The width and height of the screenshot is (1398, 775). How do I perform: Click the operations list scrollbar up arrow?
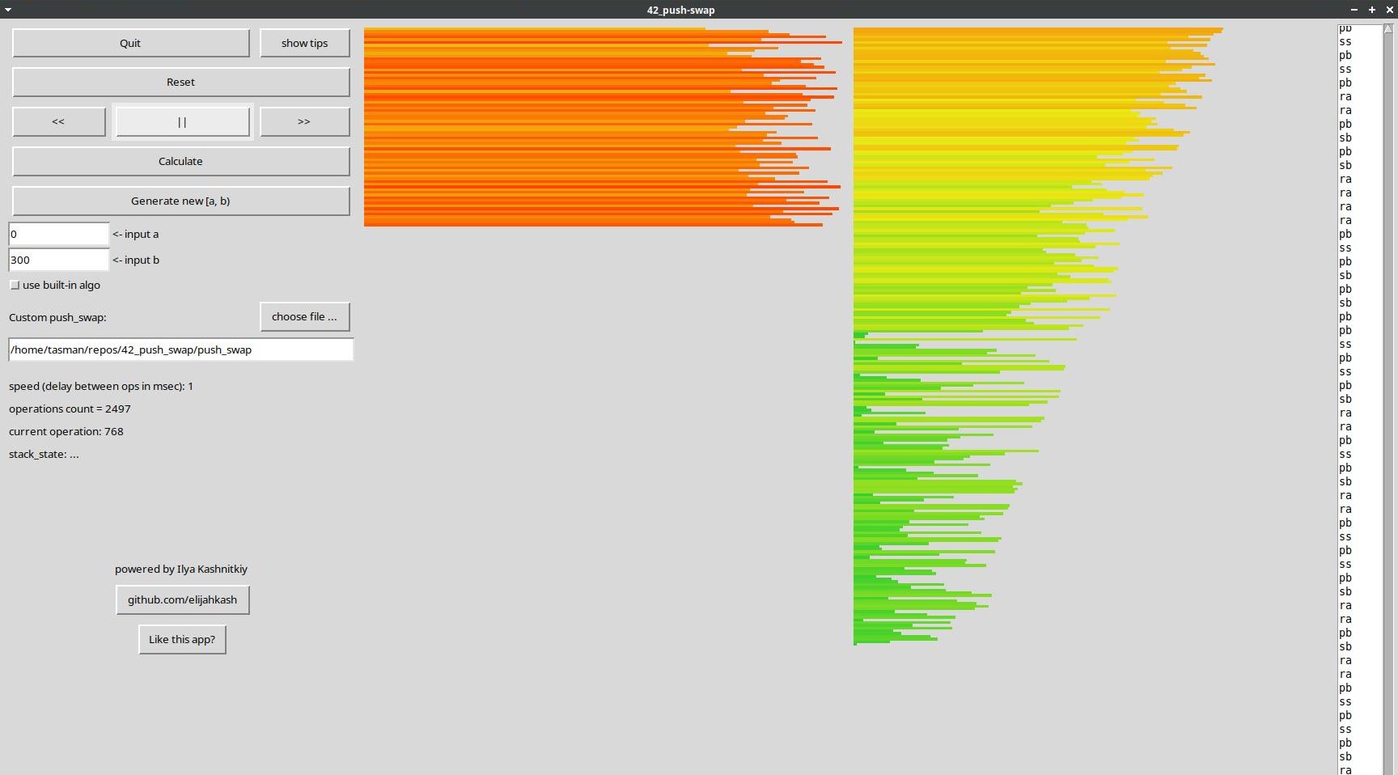point(1388,29)
